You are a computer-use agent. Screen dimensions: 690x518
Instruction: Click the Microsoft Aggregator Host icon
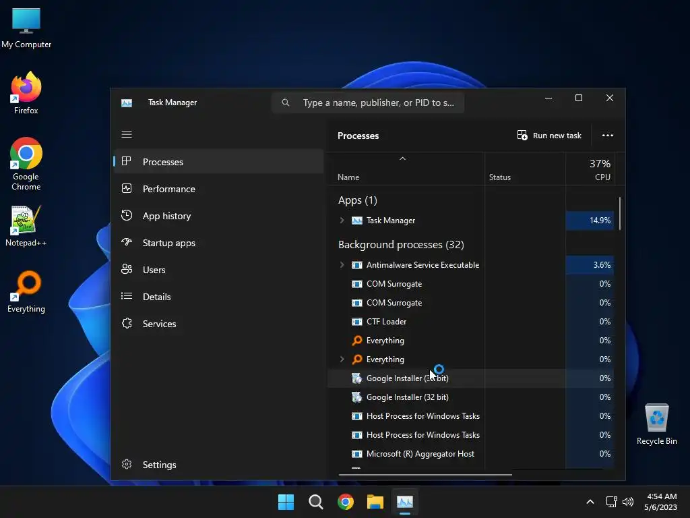pos(357,454)
